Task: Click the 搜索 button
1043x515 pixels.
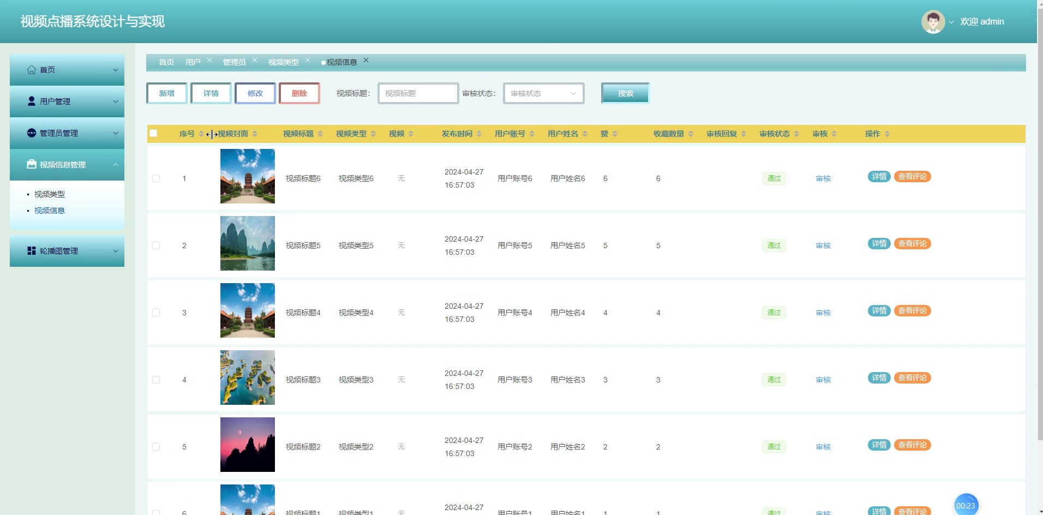Action: pos(625,93)
